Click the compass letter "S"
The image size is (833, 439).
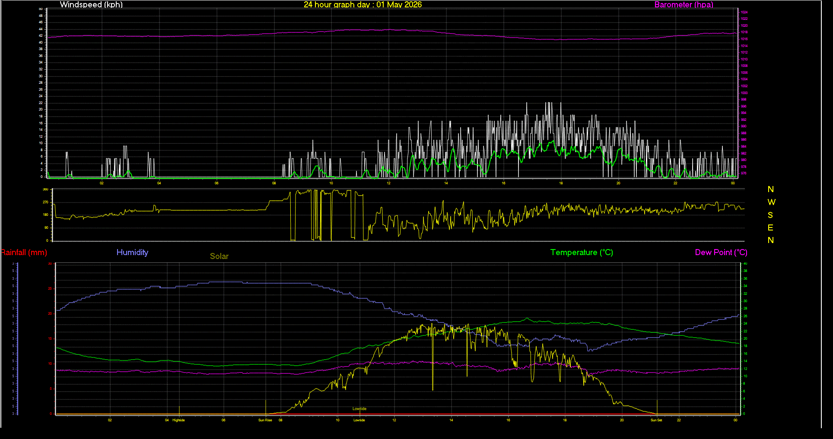770,215
